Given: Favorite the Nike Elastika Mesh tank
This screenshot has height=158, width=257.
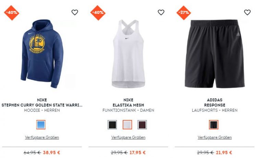Looking at the screenshot, I should (x=161, y=12).
